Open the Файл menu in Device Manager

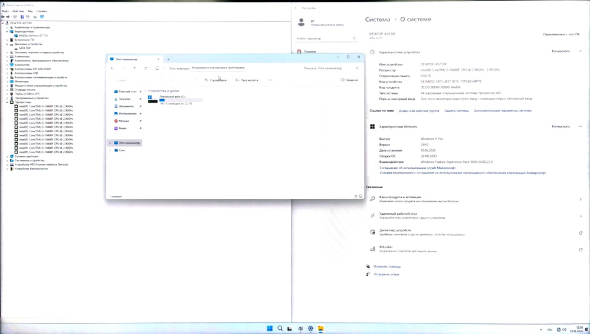tap(5, 11)
